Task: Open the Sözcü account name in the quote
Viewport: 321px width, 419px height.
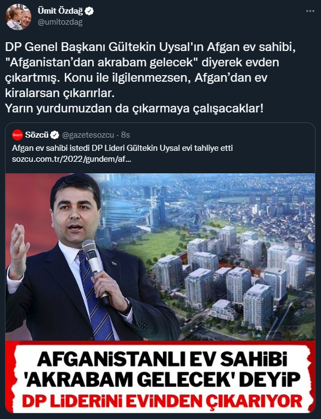Action: click(x=37, y=135)
